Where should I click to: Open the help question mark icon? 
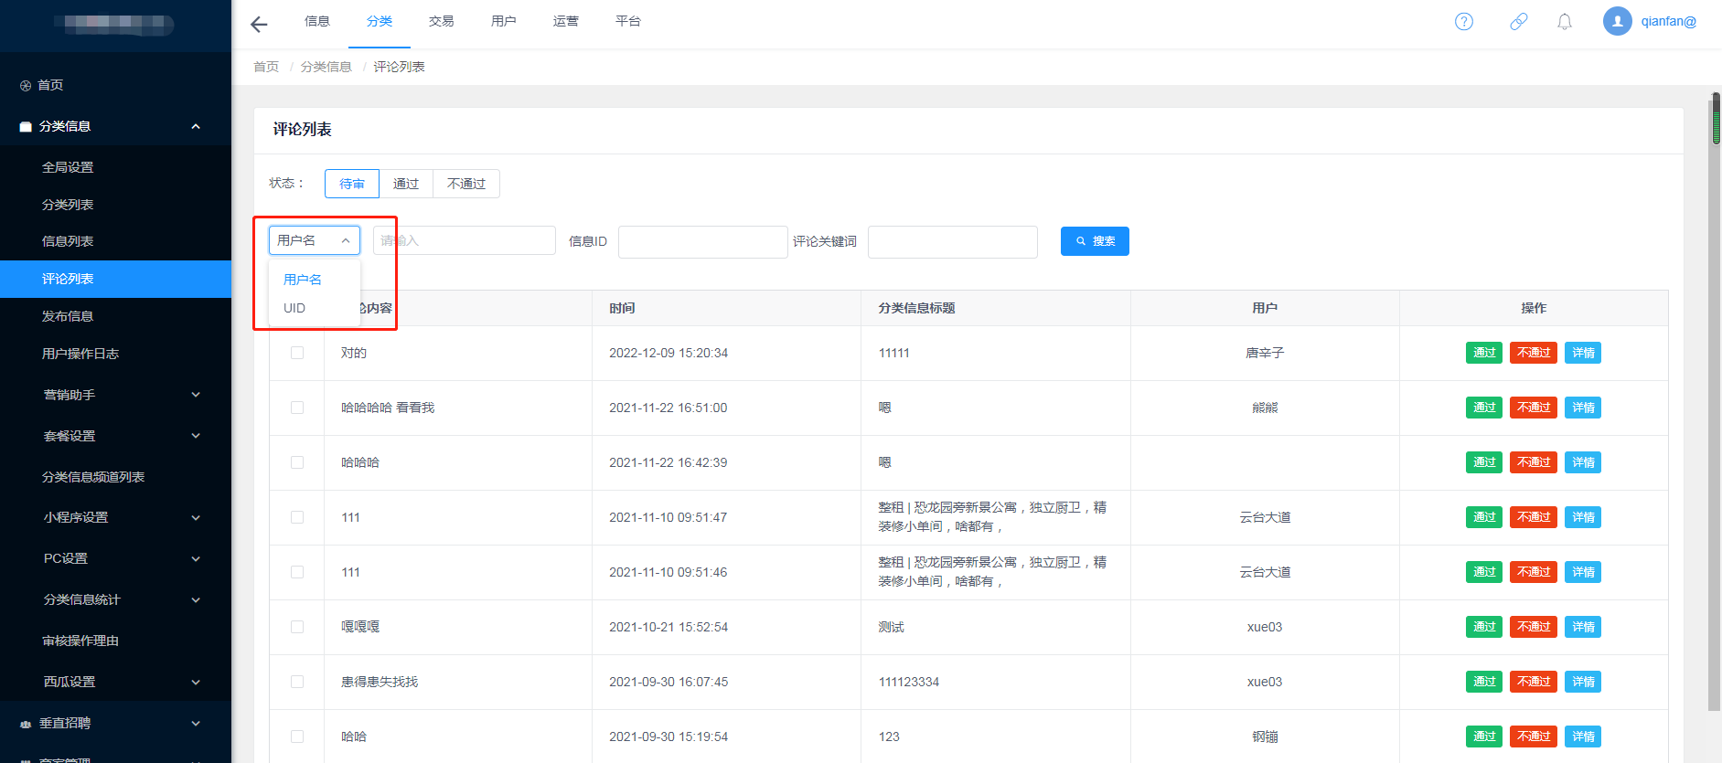pos(1464,22)
